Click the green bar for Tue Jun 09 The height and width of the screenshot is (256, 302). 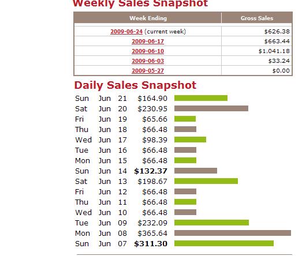(212, 223)
